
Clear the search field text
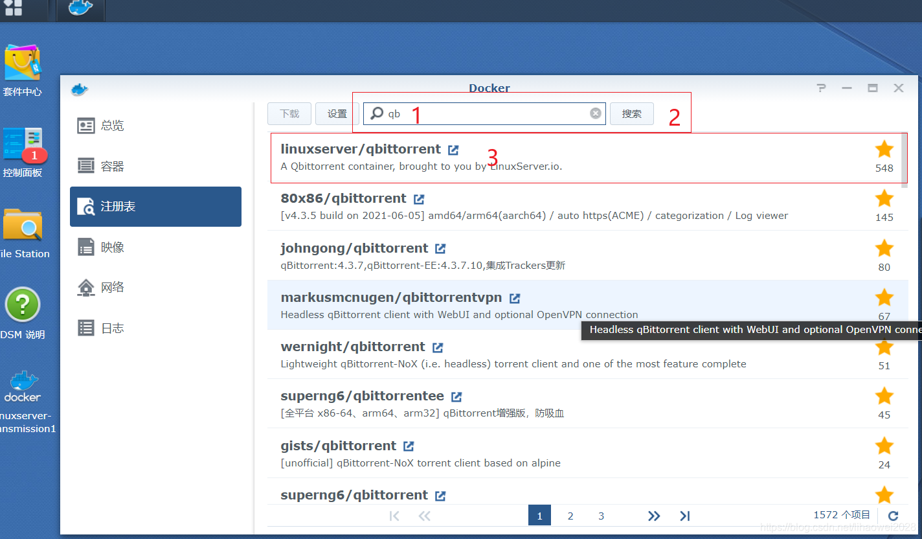tap(596, 113)
